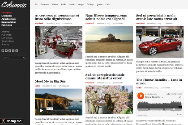Viewport: 188px width, 125px height.
Task: Click the search magnifier icon in sidebar
Action: [x=24, y=58]
